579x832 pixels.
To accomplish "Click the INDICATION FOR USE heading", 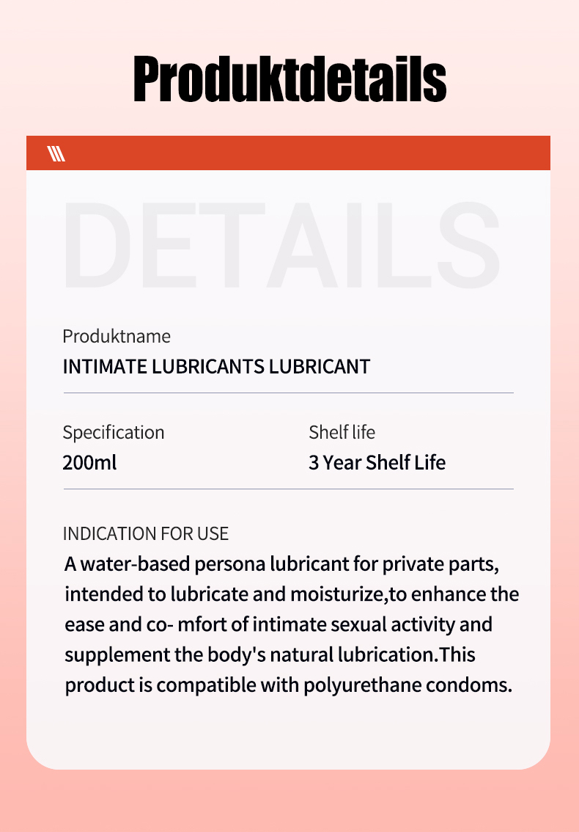I will click(146, 533).
